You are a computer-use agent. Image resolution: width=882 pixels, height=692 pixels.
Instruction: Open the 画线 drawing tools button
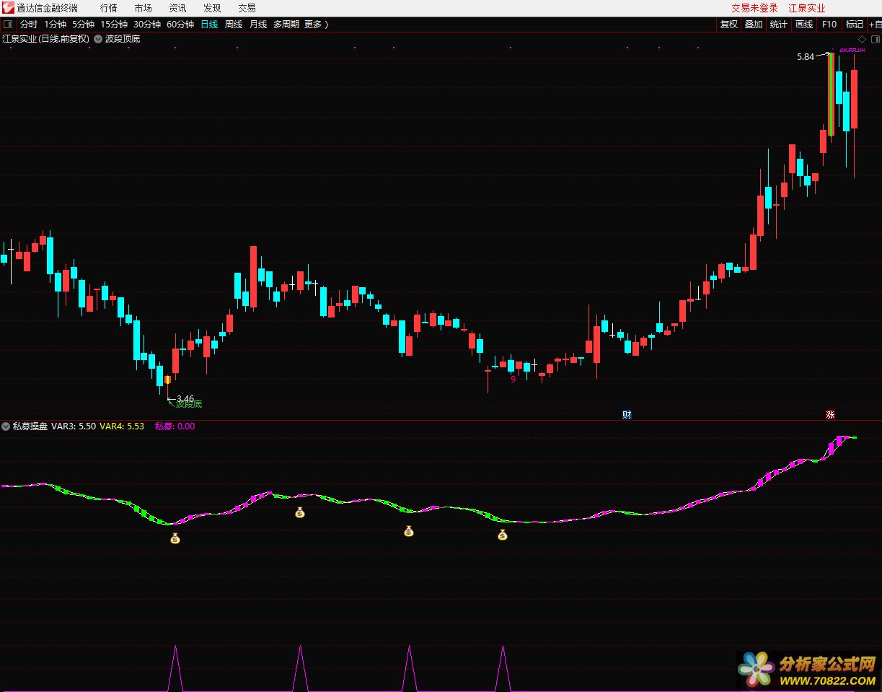(803, 25)
